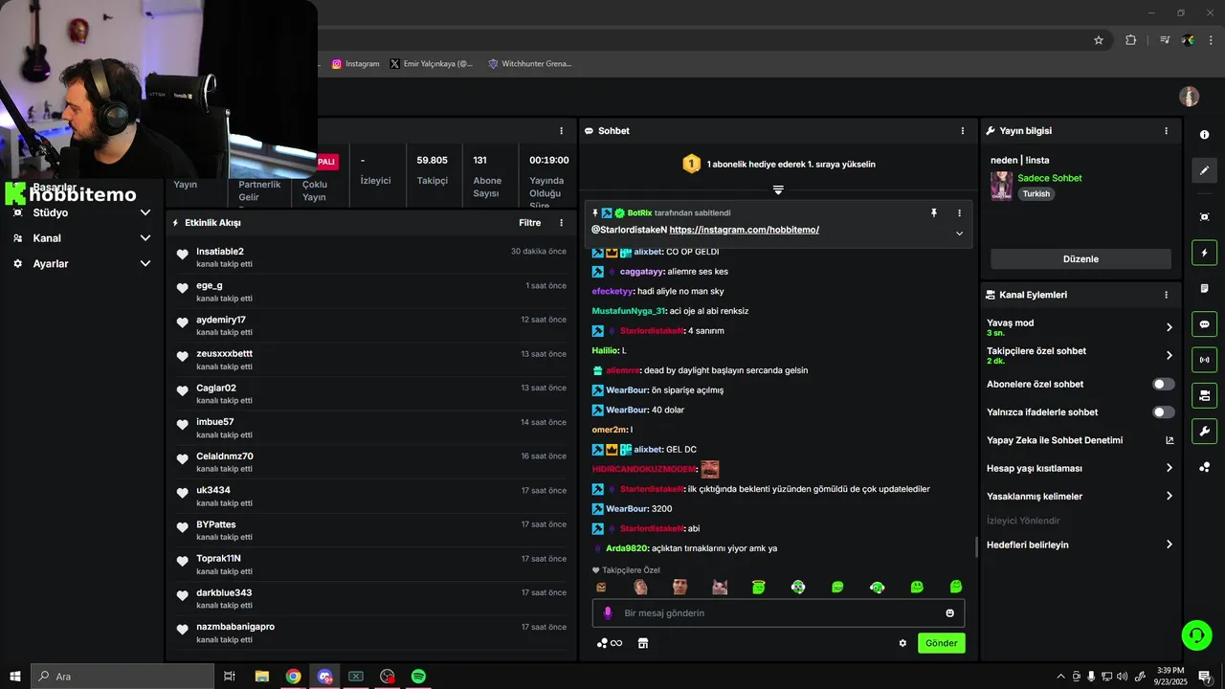This screenshot has height=689, width=1225.
Task: Toggle the channel actions camera panel icon
Action: coord(1204,395)
